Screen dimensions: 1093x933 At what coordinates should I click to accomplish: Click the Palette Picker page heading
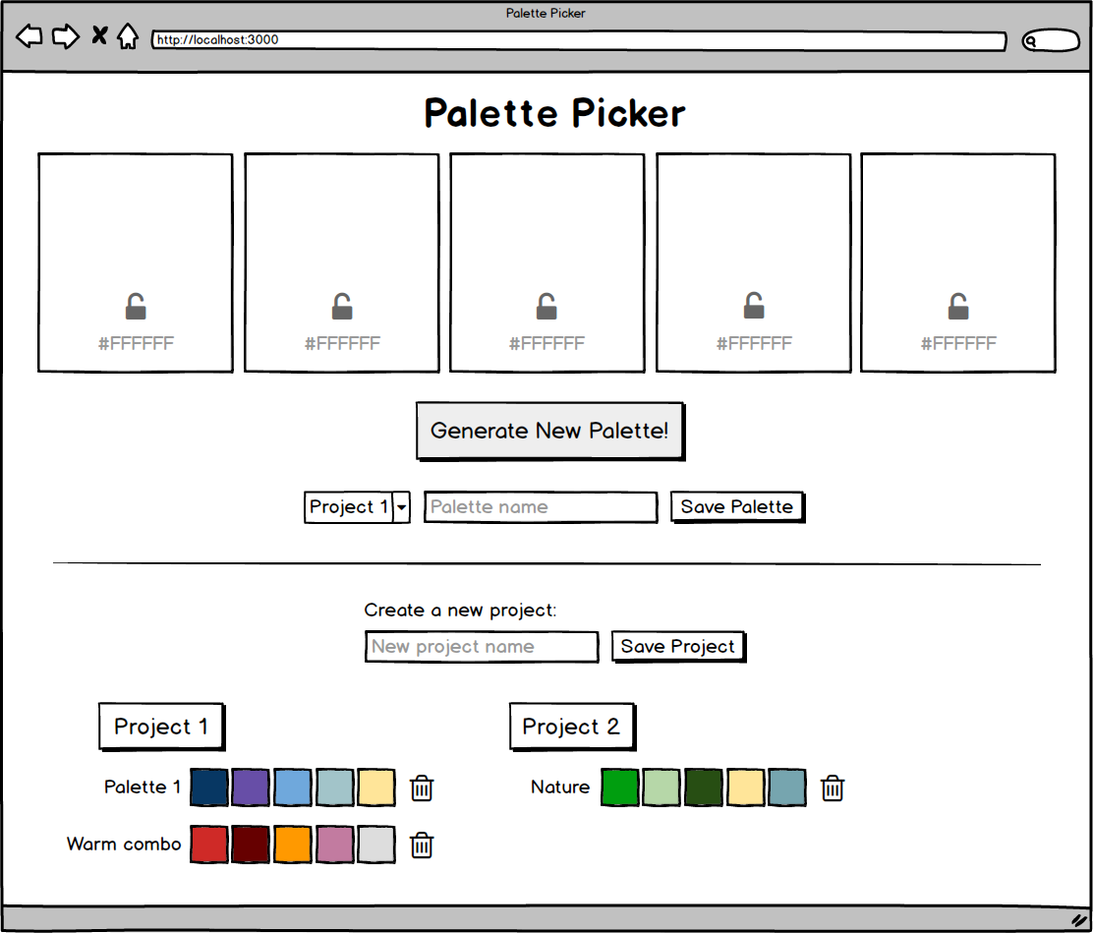click(x=555, y=113)
